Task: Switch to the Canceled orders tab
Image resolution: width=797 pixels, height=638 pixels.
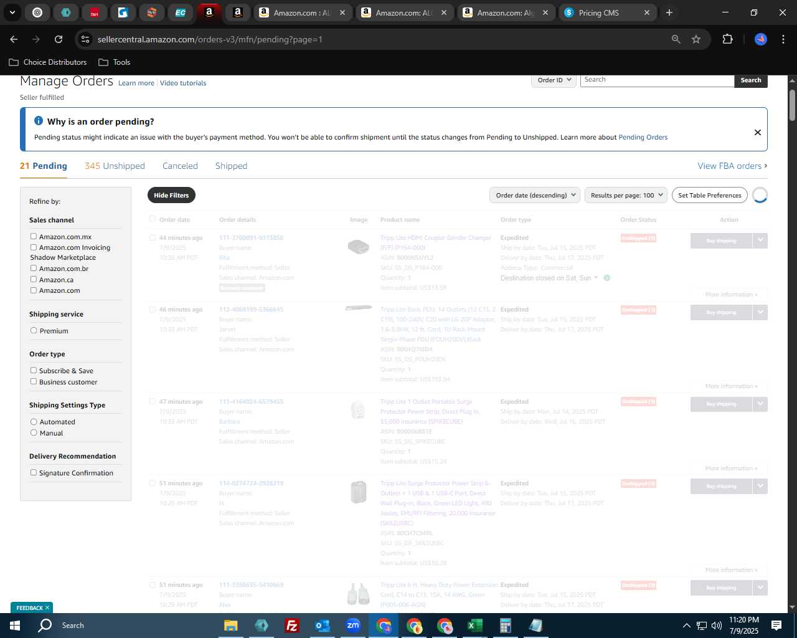Action: click(x=180, y=166)
